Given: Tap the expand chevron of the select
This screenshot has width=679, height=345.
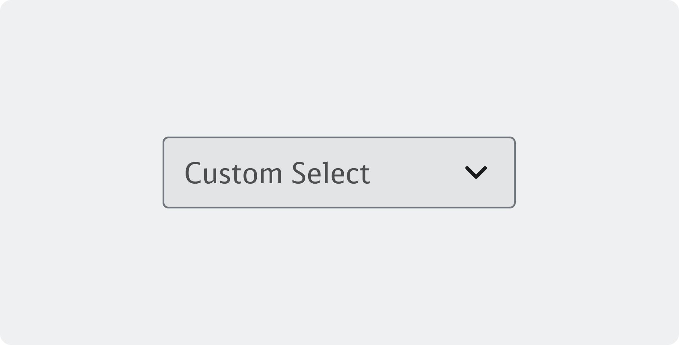Looking at the screenshot, I should [476, 172].
